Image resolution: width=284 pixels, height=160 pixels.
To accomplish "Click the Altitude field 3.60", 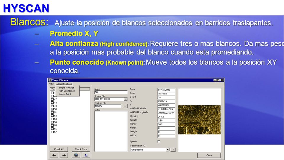I will coord(166,121).
